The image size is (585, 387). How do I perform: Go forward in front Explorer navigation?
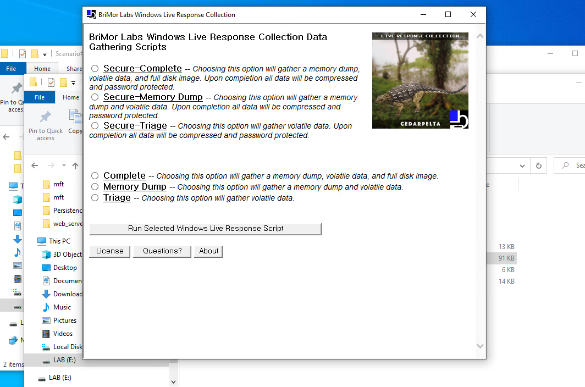(x=51, y=165)
